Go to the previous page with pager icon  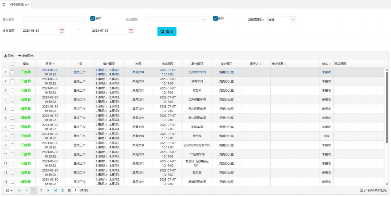click(27, 190)
